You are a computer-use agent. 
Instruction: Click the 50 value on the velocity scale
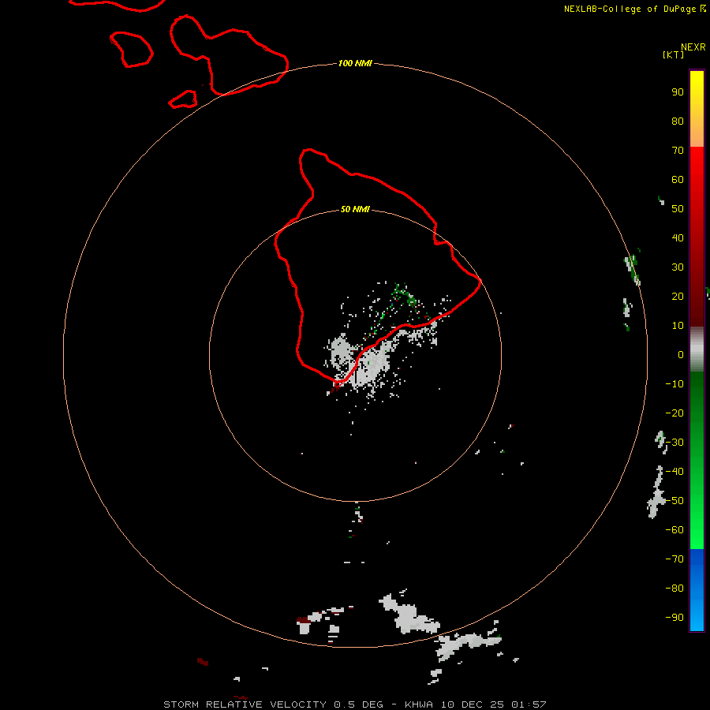[678, 209]
